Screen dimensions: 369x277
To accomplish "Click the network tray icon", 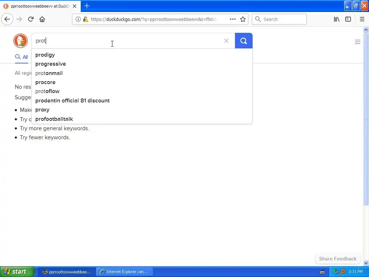I will pos(335,272).
